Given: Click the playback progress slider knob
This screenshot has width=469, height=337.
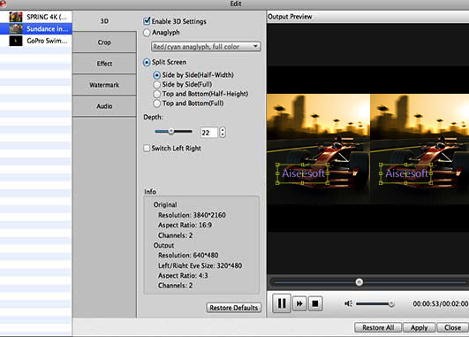Looking at the screenshot, I should 359,282.
